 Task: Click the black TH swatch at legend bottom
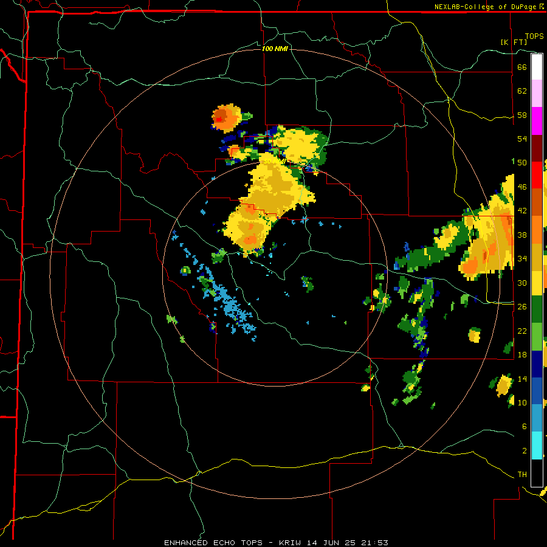click(537, 473)
